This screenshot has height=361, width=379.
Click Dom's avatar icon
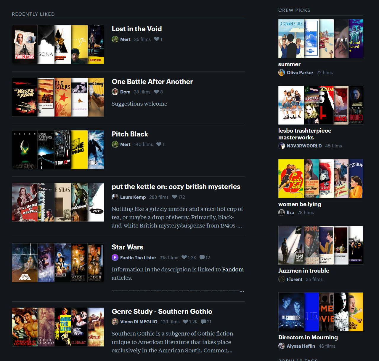pos(115,92)
